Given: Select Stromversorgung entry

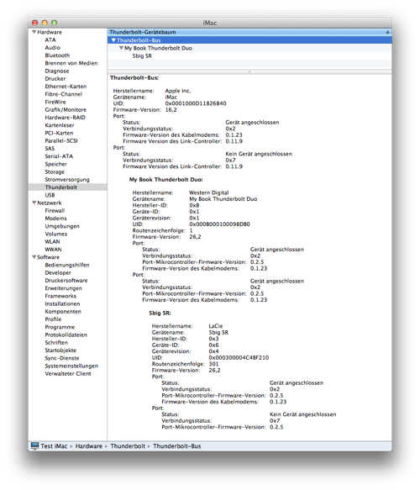Looking at the screenshot, I should 67,179.
